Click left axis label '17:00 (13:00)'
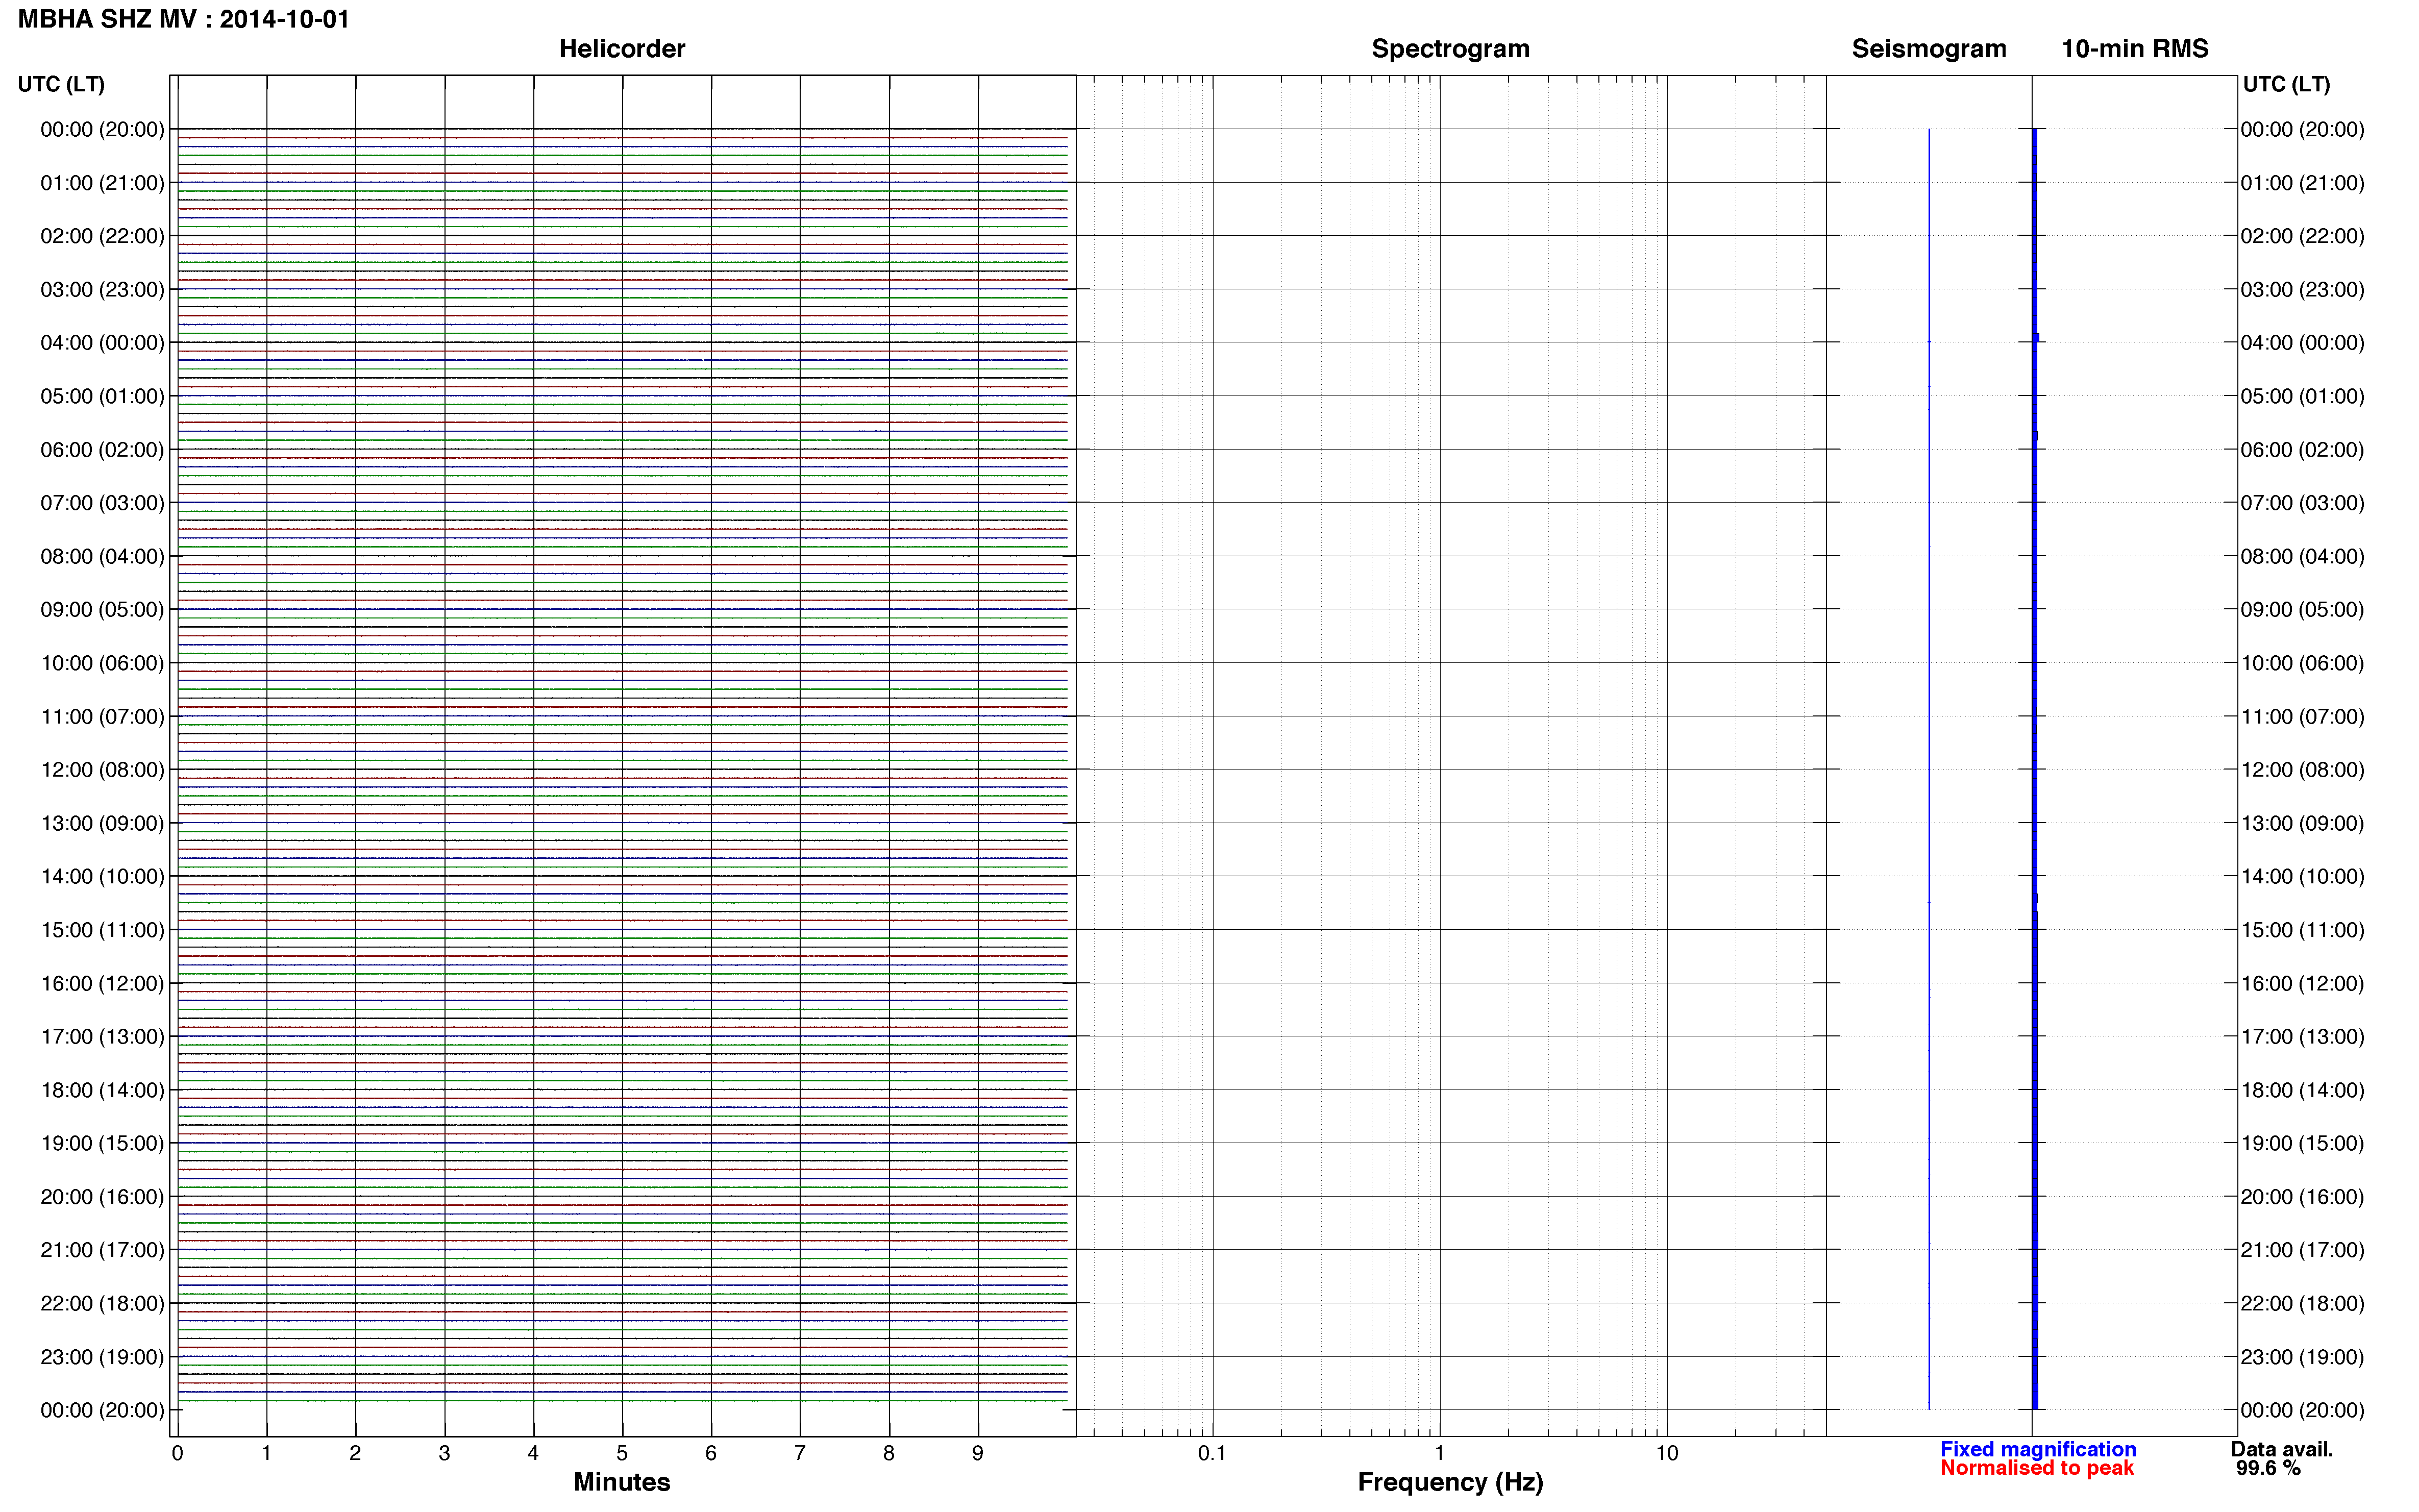The width and height of the screenshot is (2419, 1512). (102, 1036)
